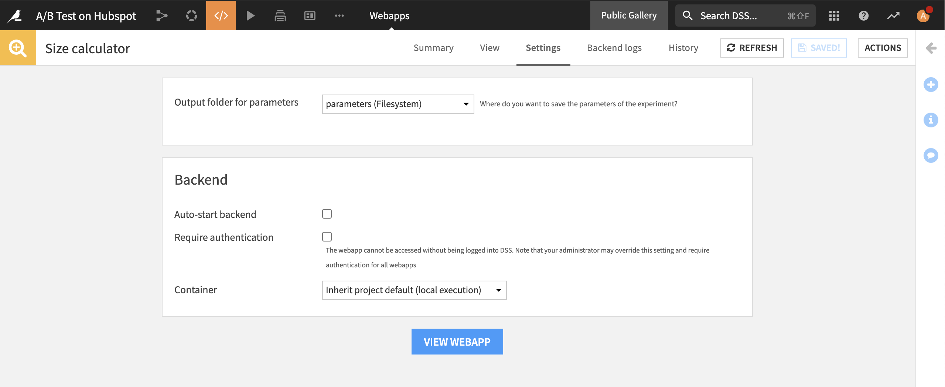The height and width of the screenshot is (387, 945).
Task: Select the datasets Lab icon in navbar
Action: (x=191, y=15)
